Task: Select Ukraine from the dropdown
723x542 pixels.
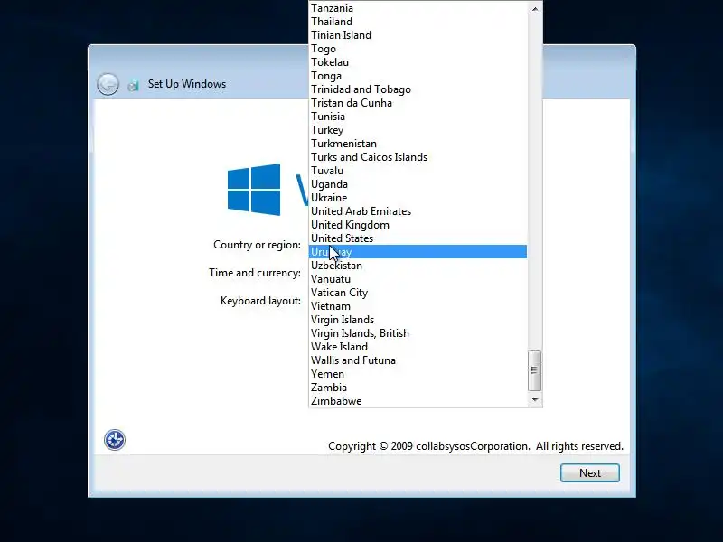Action: [418, 198]
